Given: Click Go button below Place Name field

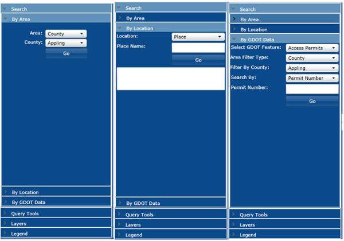Looking at the screenshot, I should [198, 60].
